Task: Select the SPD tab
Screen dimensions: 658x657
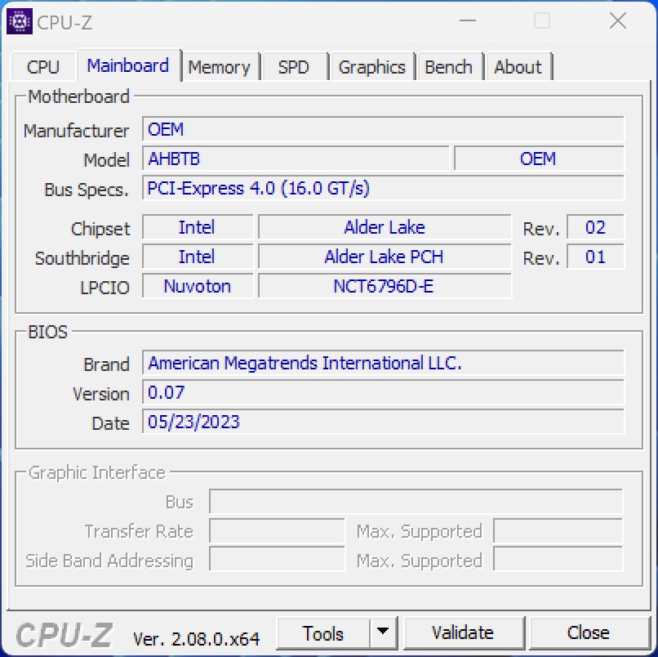Action: [293, 67]
